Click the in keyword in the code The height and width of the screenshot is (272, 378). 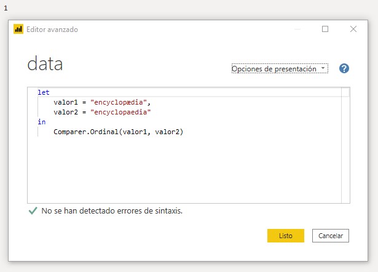coord(41,122)
